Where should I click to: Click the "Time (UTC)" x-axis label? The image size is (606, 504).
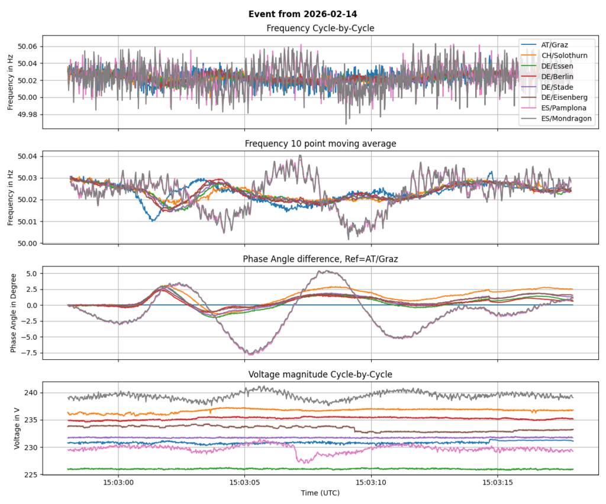pos(320,493)
